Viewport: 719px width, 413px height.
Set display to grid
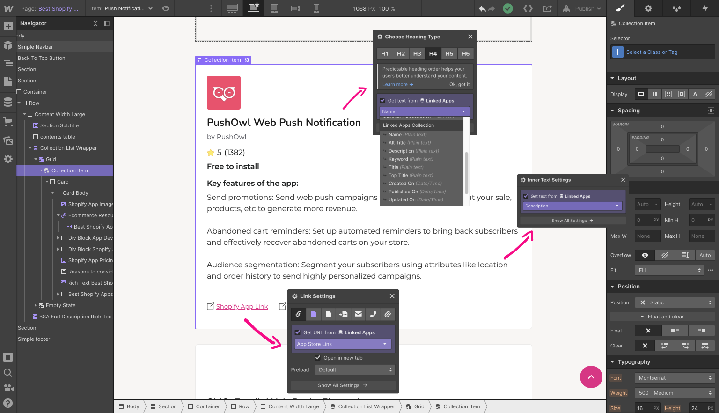668,94
